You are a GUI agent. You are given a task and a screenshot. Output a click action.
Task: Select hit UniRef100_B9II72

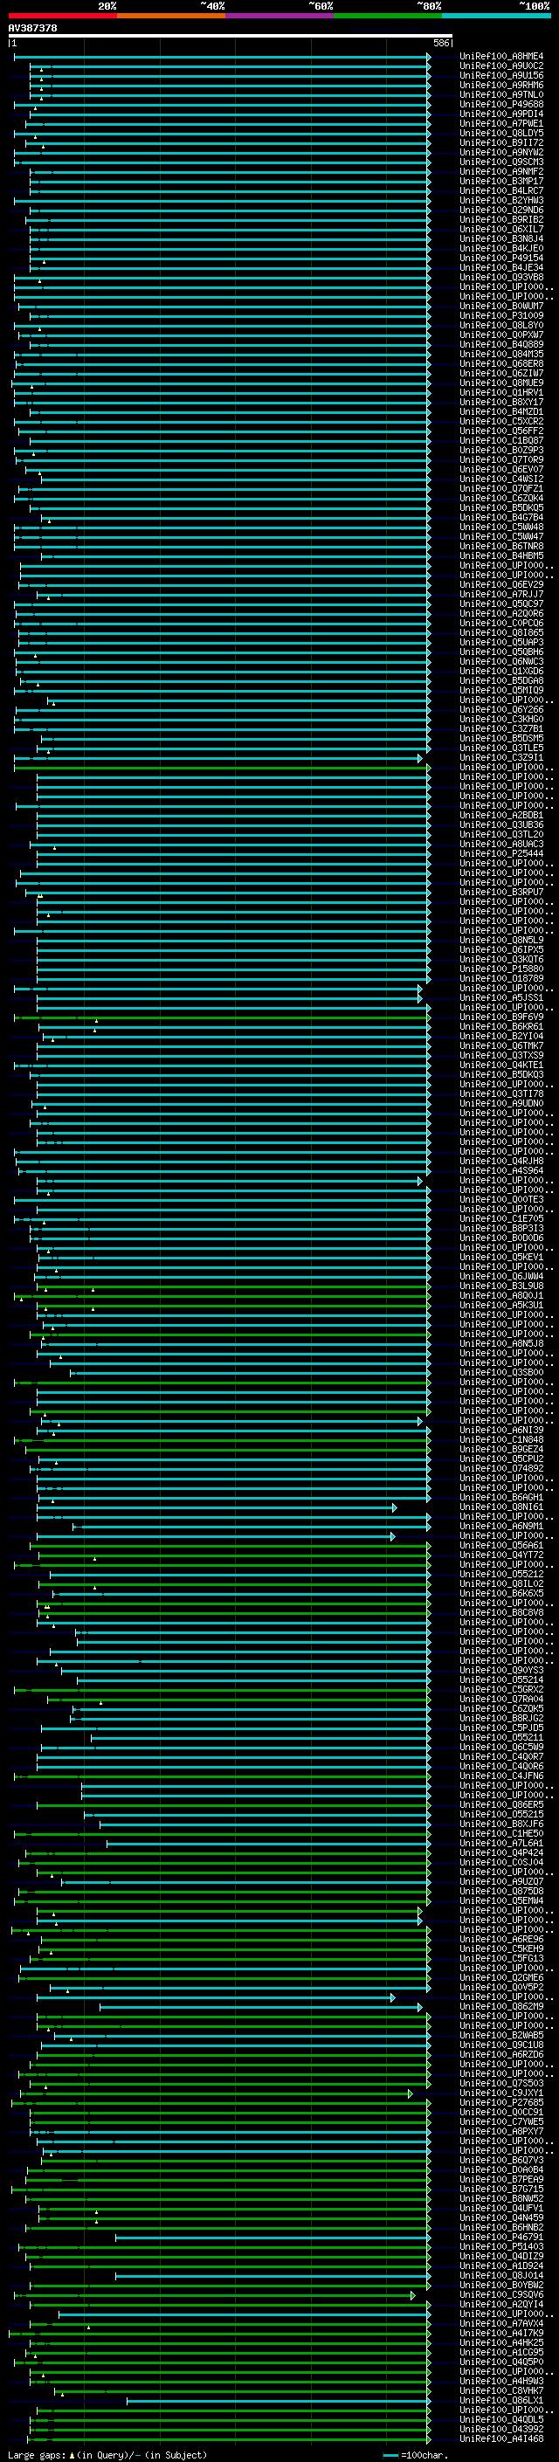coord(501,142)
